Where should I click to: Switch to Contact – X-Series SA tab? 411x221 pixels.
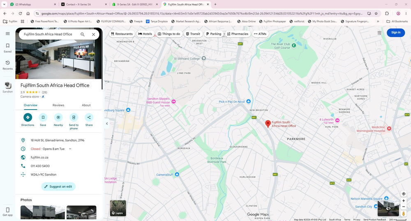pyautogui.click(x=84, y=5)
